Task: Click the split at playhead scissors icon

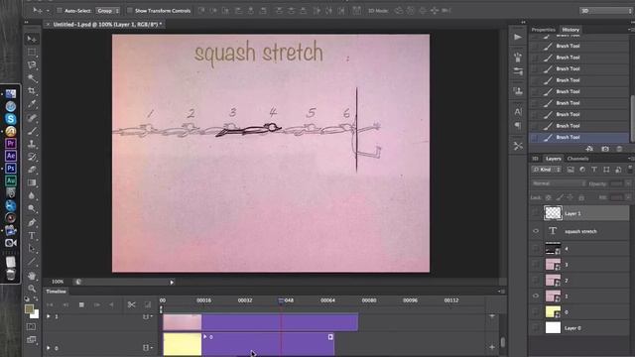Action: point(131,304)
